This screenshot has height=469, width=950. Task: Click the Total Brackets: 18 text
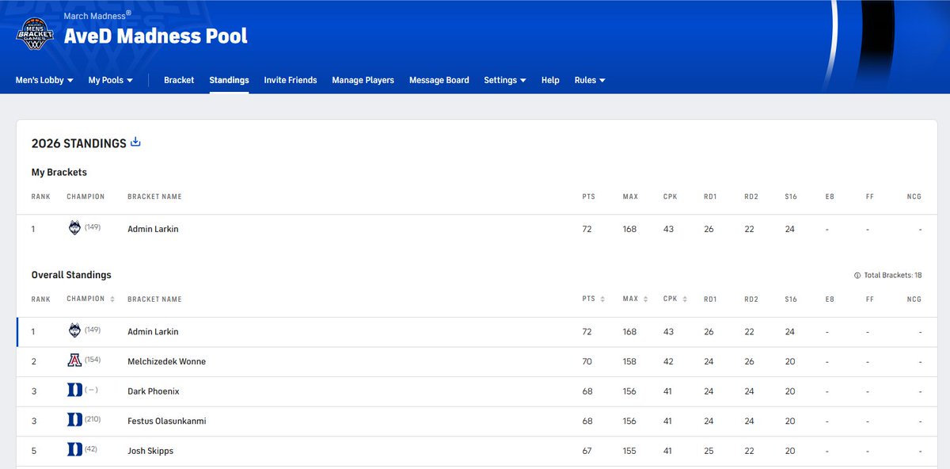click(893, 276)
